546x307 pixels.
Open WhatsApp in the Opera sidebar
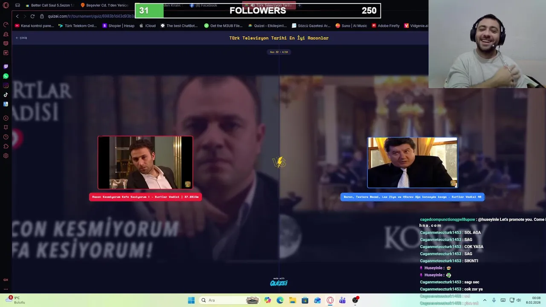6,76
